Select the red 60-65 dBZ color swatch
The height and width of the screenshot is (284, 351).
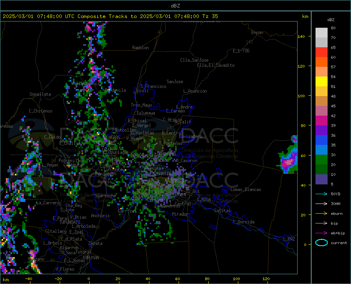[321, 52]
